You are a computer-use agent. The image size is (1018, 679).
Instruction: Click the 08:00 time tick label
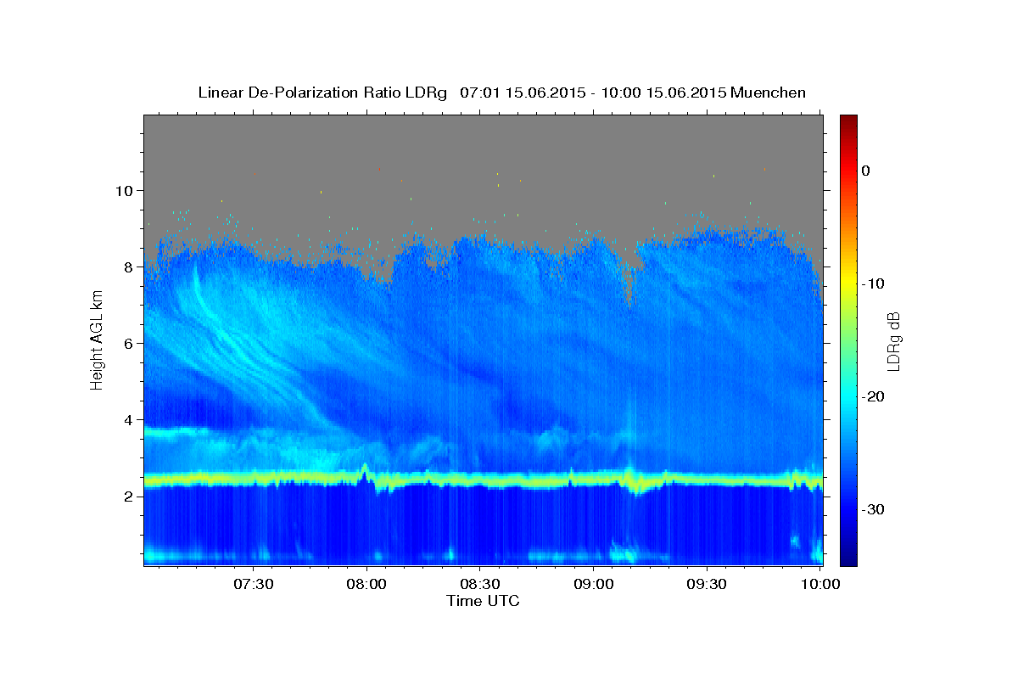tap(366, 584)
